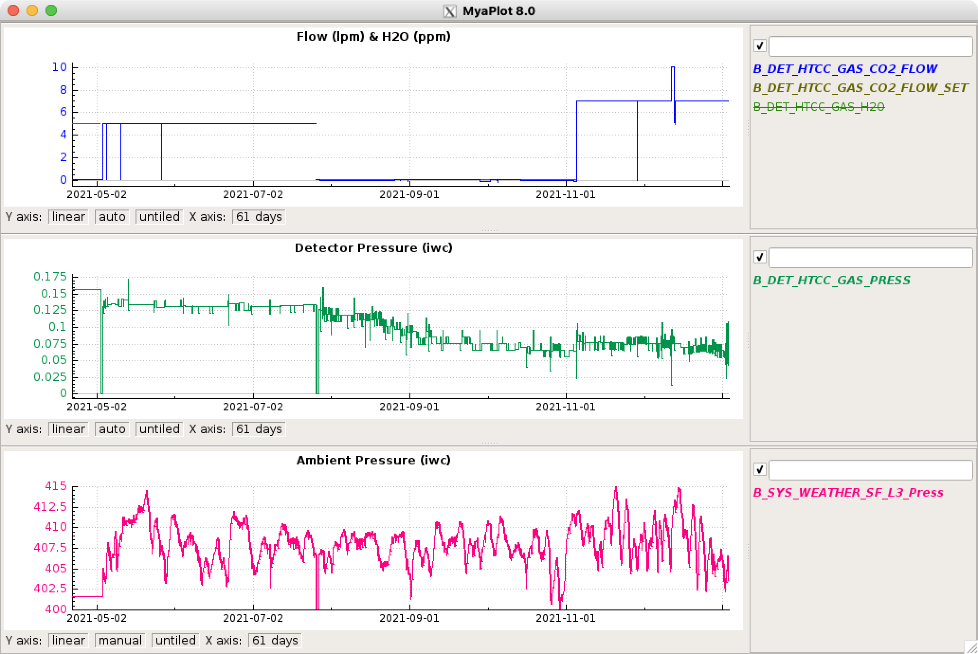Toggle Flow plot Y axis auto button
Screen dimensions: 978x654
click(x=112, y=217)
